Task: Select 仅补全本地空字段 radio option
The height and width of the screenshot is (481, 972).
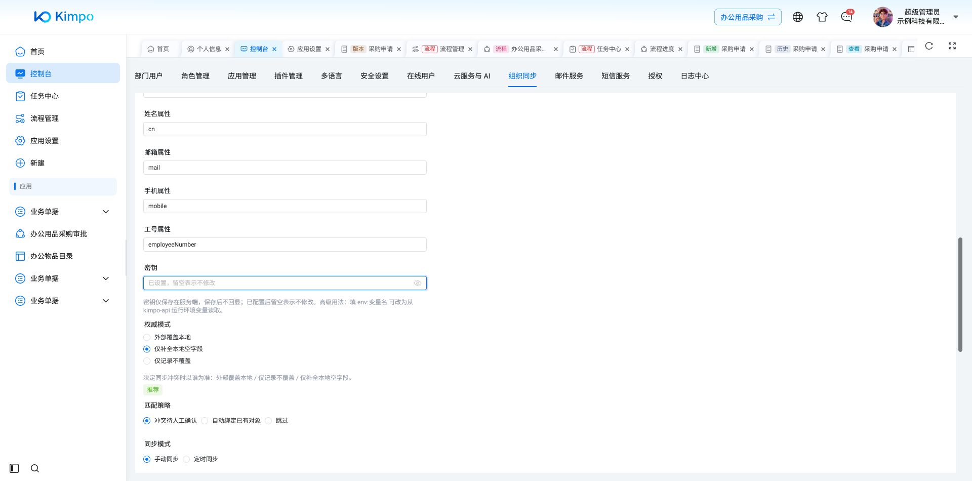Action: 147,349
